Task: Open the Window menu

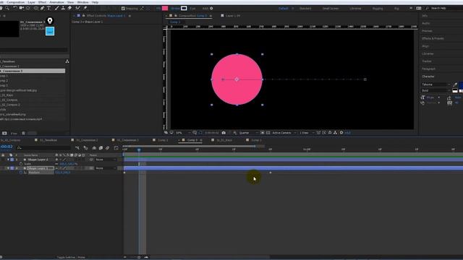Action: (82, 2)
